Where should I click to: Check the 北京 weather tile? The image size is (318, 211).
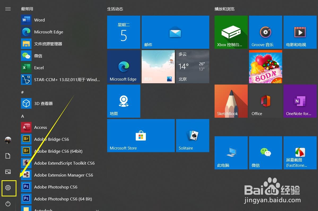pyautogui.click(x=193, y=67)
